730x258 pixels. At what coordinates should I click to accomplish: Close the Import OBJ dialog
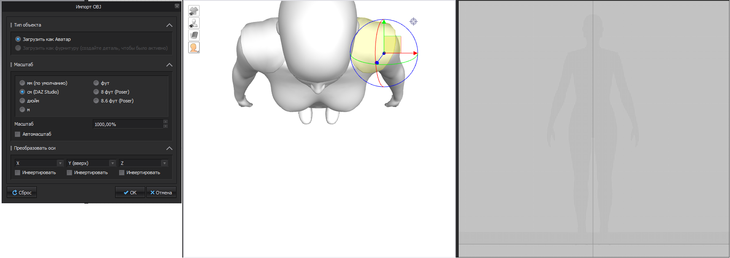pyautogui.click(x=177, y=6)
